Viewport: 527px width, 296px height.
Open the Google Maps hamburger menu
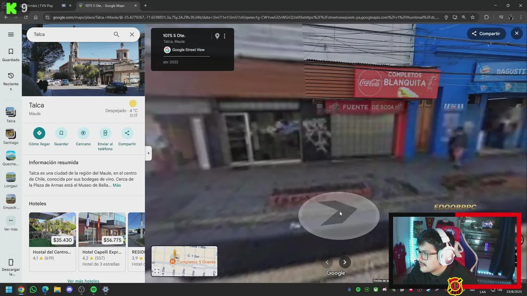coord(11,35)
